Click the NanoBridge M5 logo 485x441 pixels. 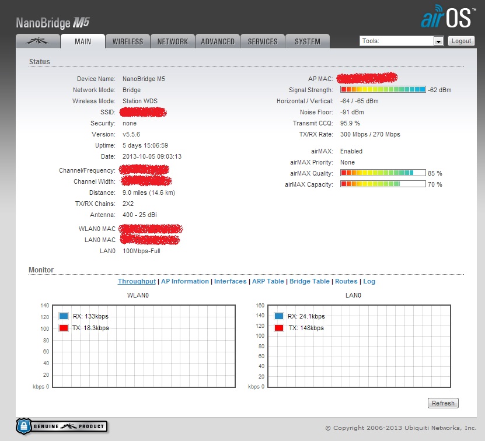tap(53, 23)
